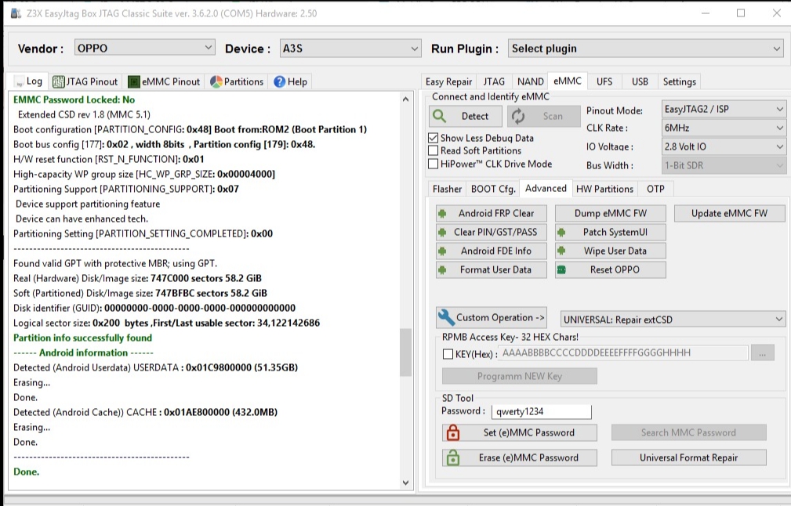Image resolution: width=791 pixels, height=506 pixels.
Task: Click log scrollbar up arrow
Action: click(405, 99)
